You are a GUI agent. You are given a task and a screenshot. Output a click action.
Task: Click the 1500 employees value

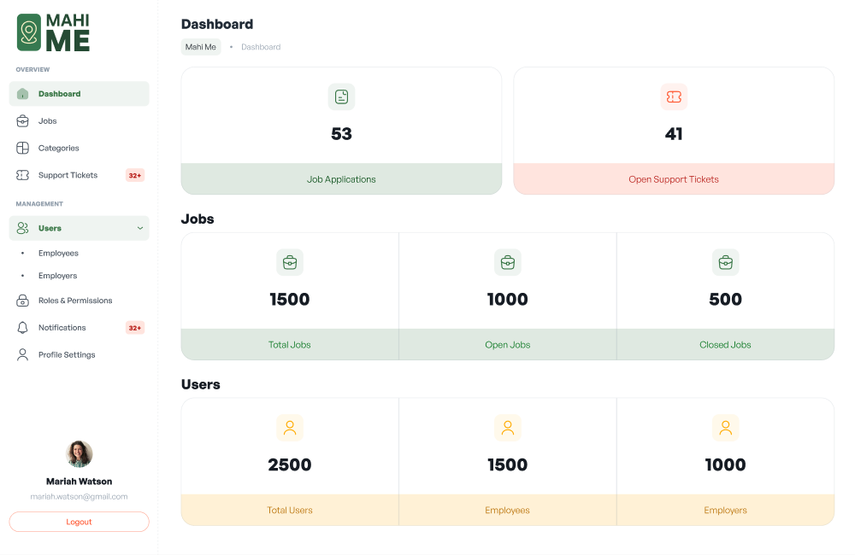508,464
